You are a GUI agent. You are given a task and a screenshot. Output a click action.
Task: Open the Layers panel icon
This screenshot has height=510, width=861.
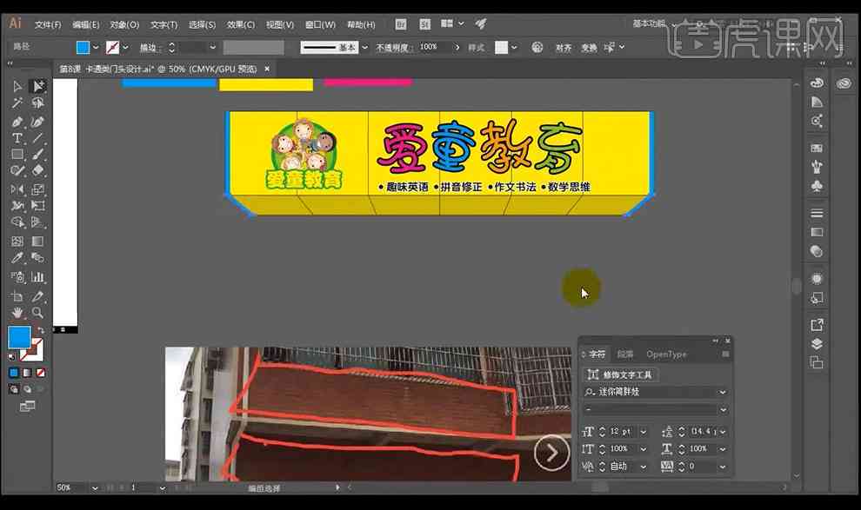click(x=817, y=344)
